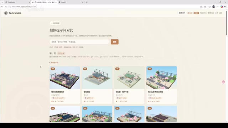Image resolution: width=228 pixels, height=128 pixels.
Task: Go back with the browser back arrow
Action: tap(2, 7)
